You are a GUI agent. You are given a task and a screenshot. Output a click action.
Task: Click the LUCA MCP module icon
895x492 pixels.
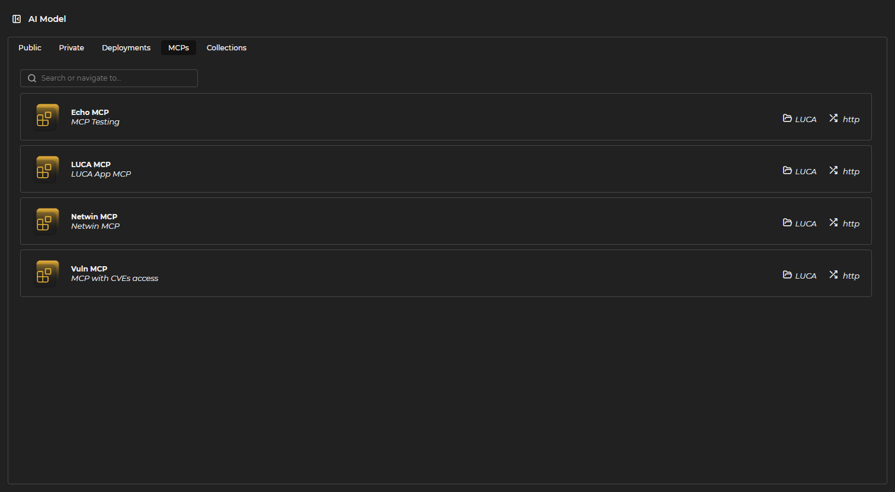[x=47, y=169]
